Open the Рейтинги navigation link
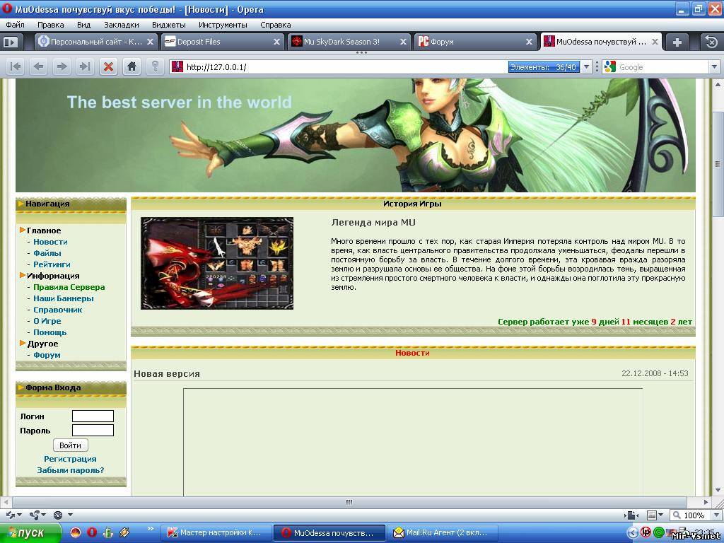724x543 pixels. pos(52,264)
